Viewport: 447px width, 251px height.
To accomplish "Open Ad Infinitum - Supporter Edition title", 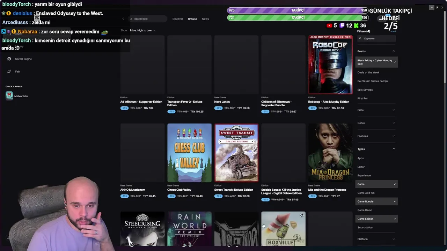I will (141, 102).
